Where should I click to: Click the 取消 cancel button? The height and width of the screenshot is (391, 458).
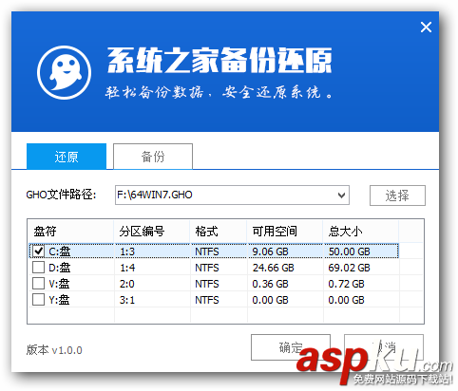click(x=384, y=347)
